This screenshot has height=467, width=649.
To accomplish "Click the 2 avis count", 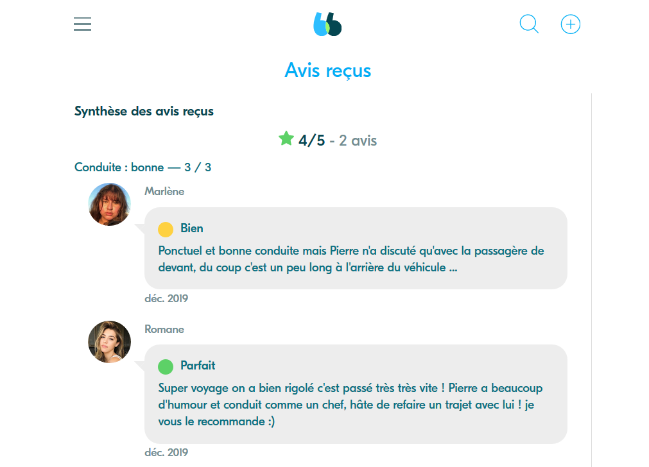I will click(x=358, y=140).
